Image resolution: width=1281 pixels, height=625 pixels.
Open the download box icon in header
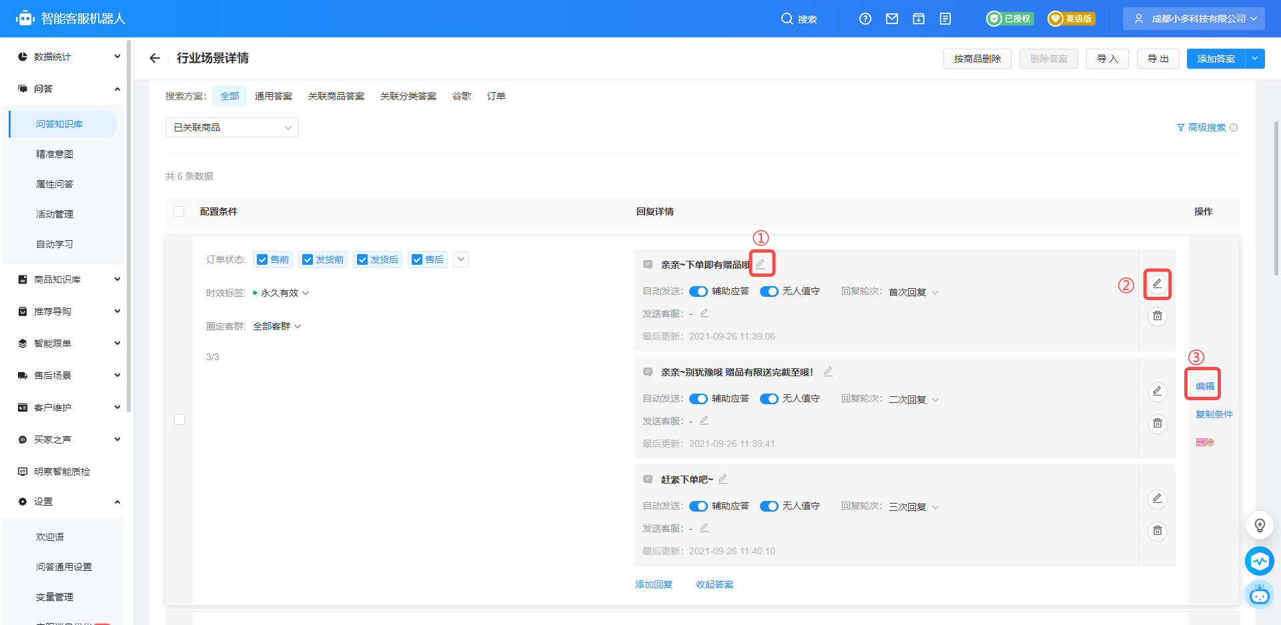tap(919, 19)
